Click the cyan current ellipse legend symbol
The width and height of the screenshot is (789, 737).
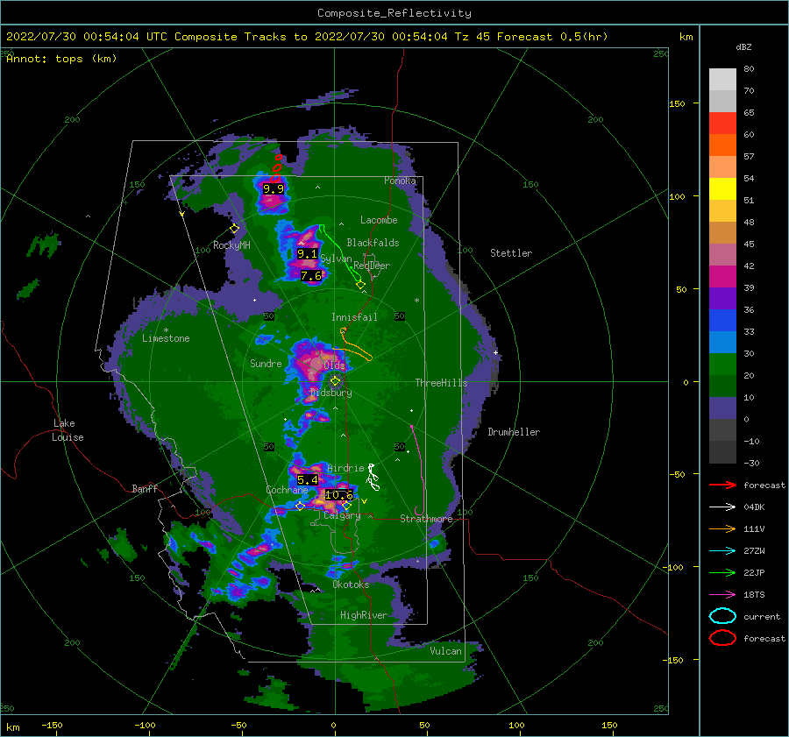(x=722, y=616)
